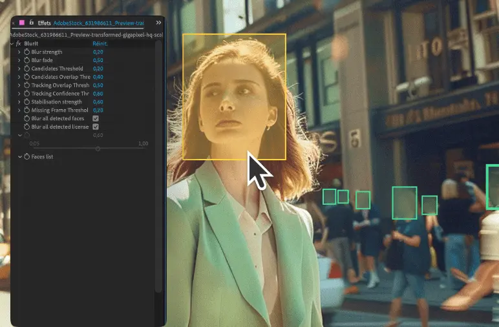Viewport: 499px width, 327px height.
Task: Expand the Tracking Confidence Threshold property
Action: [19, 94]
